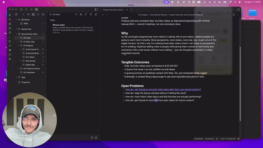
Task: Expand the Tags section
Action: click(x=16, y=77)
